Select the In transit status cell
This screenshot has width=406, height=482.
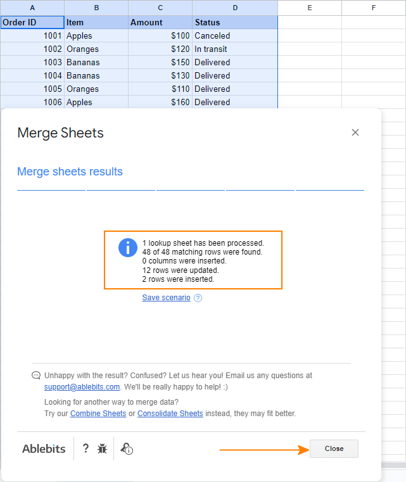(235, 49)
